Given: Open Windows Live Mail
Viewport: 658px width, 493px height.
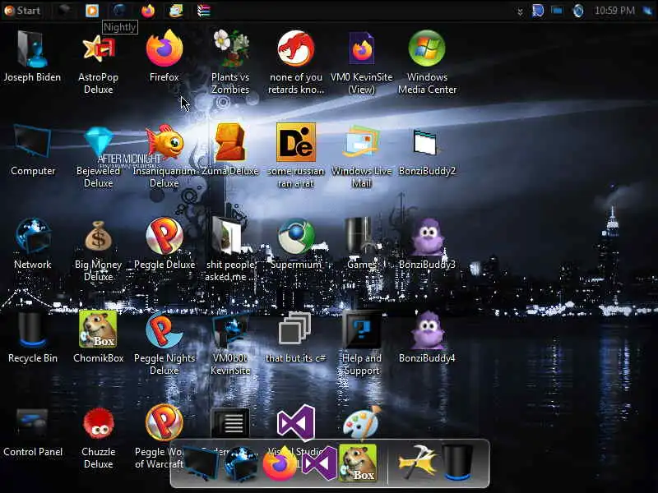Looking at the screenshot, I should point(361,142).
